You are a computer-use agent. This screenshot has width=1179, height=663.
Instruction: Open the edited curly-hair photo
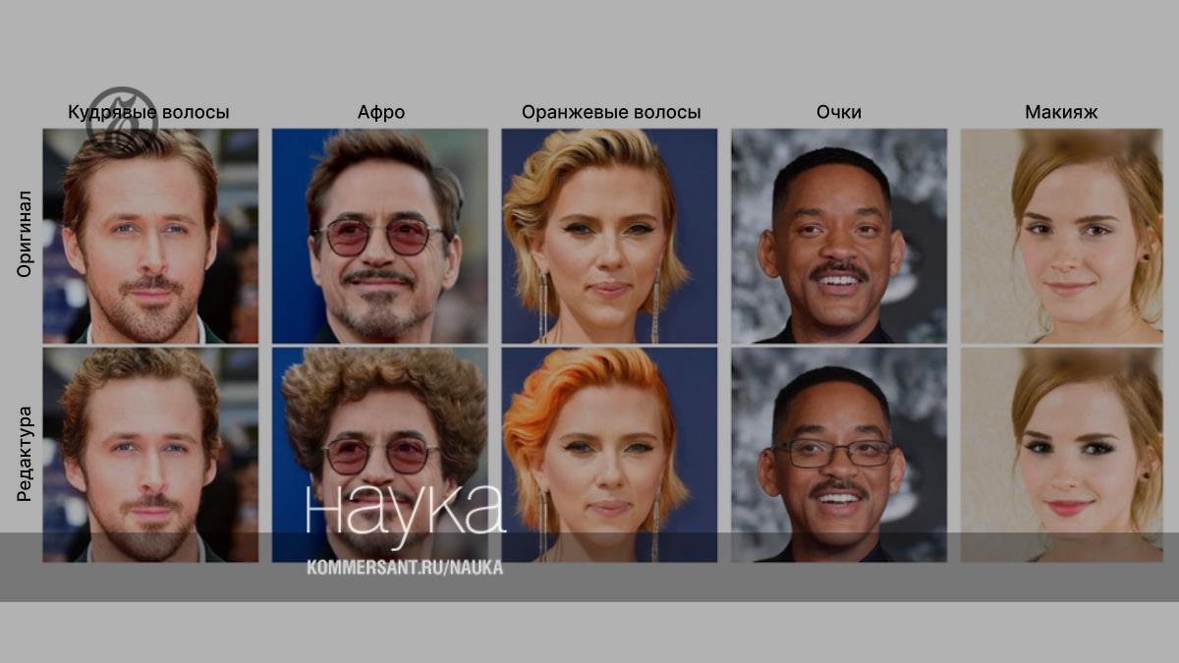tap(150, 442)
